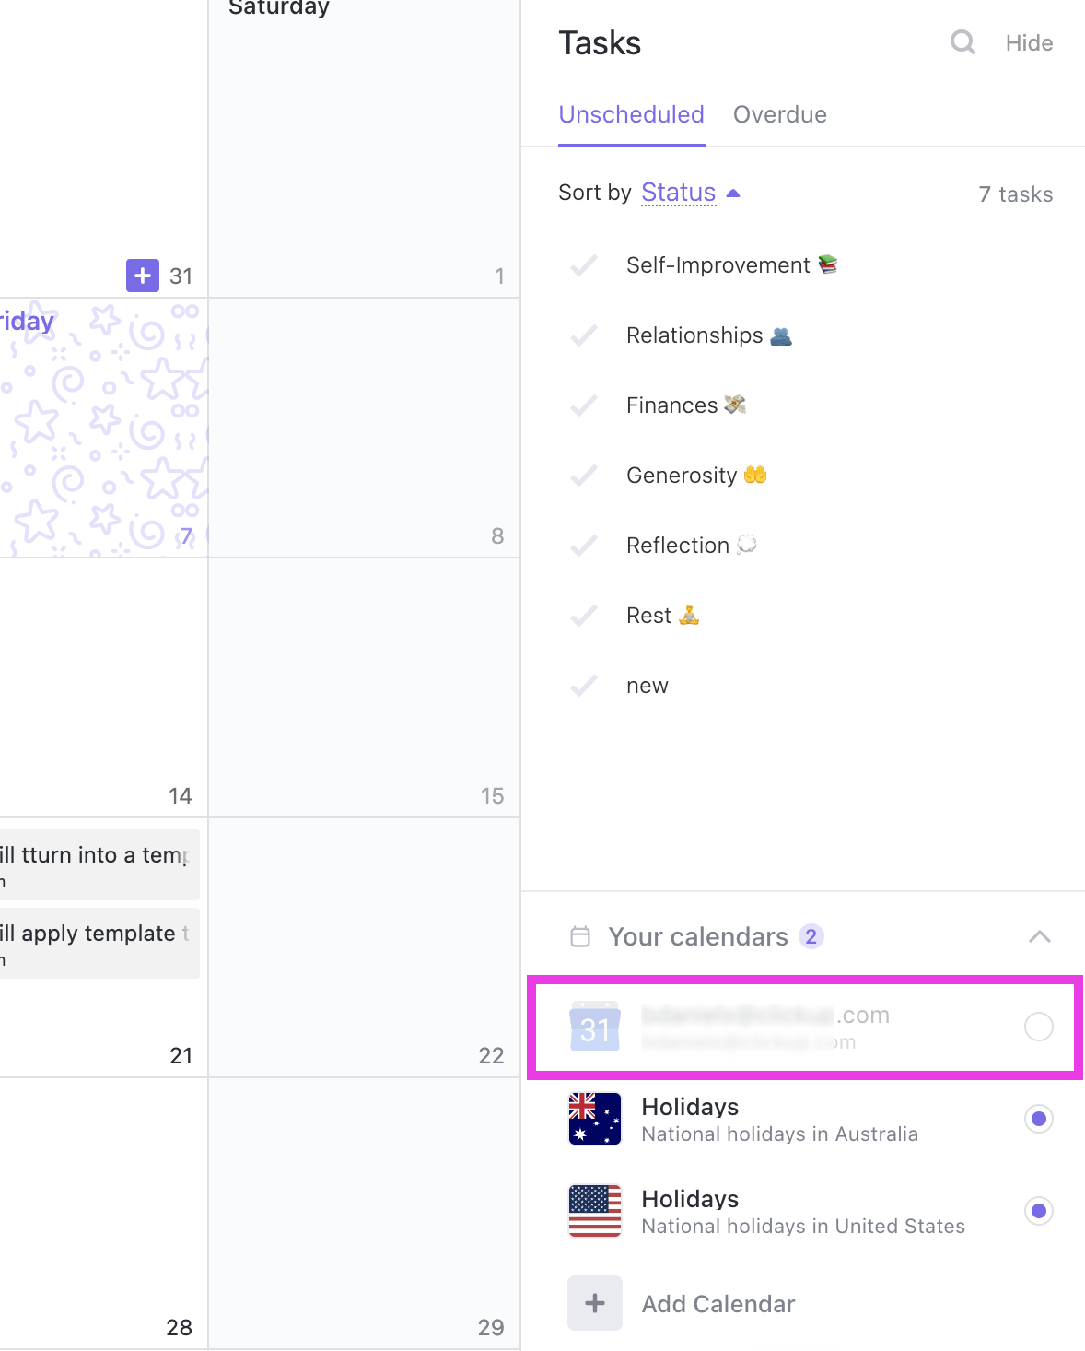The width and height of the screenshot is (1085, 1351).
Task: Hide the Tasks panel
Action: coord(1029,43)
